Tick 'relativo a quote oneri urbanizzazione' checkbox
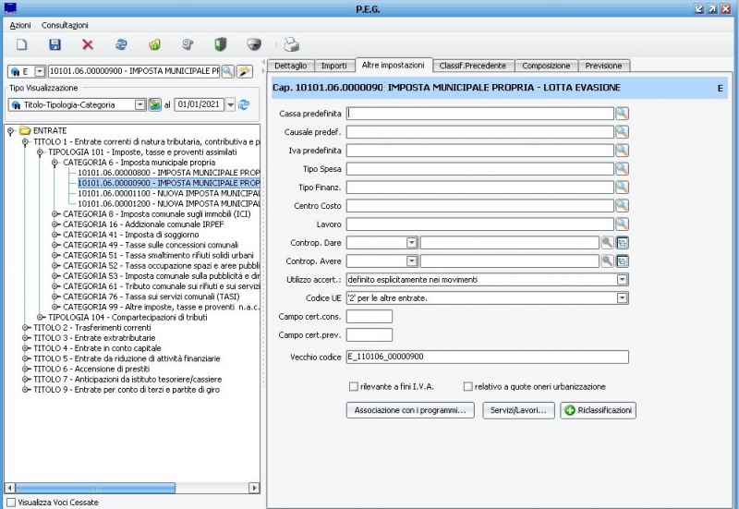This screenshot has width=739, height=509. [x=468, y=386]
